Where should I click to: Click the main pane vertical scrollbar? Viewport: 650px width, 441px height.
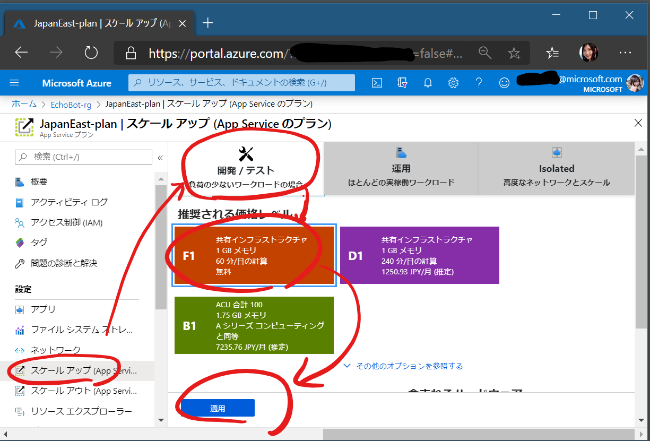pyautogui.click(x=640, y=241)
